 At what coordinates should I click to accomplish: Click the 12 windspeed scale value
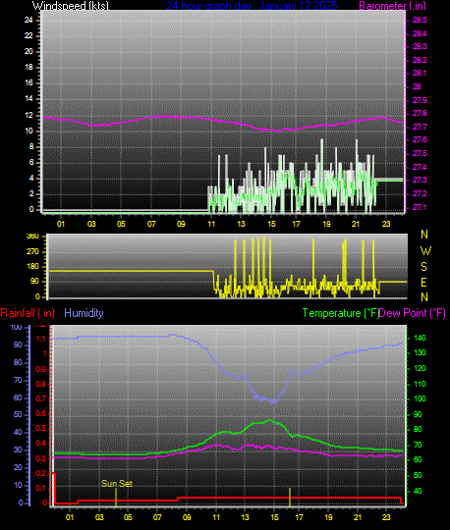(x=28, y=115)
